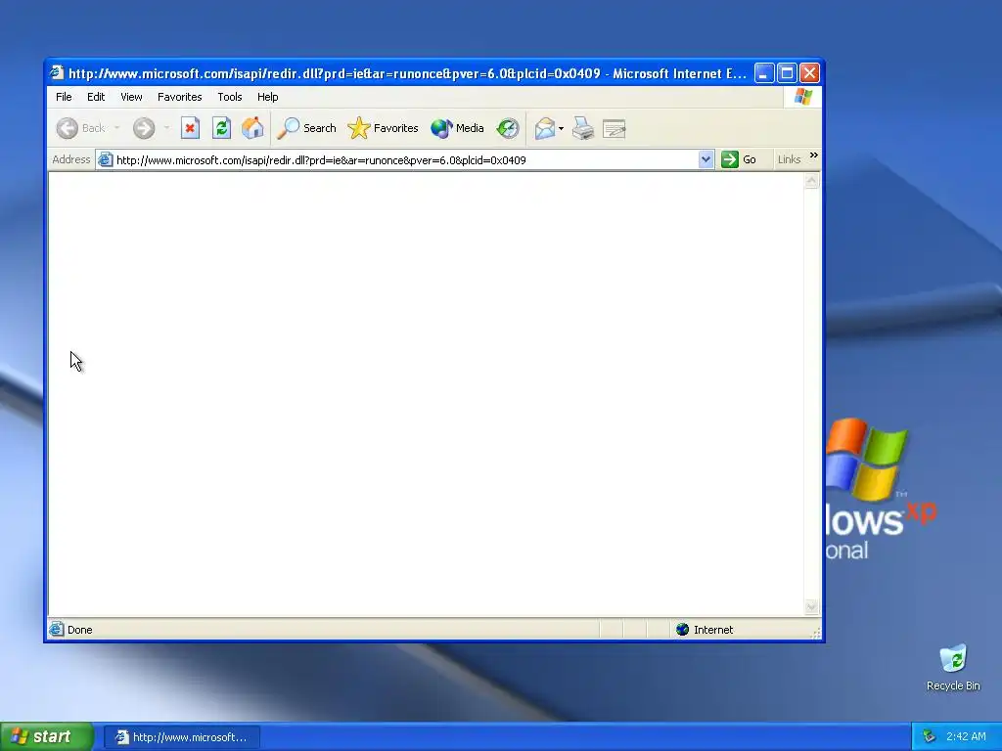1002x751 pixels.
Task: Open the Favorites pane star button
Action: (x=383, y=128)
